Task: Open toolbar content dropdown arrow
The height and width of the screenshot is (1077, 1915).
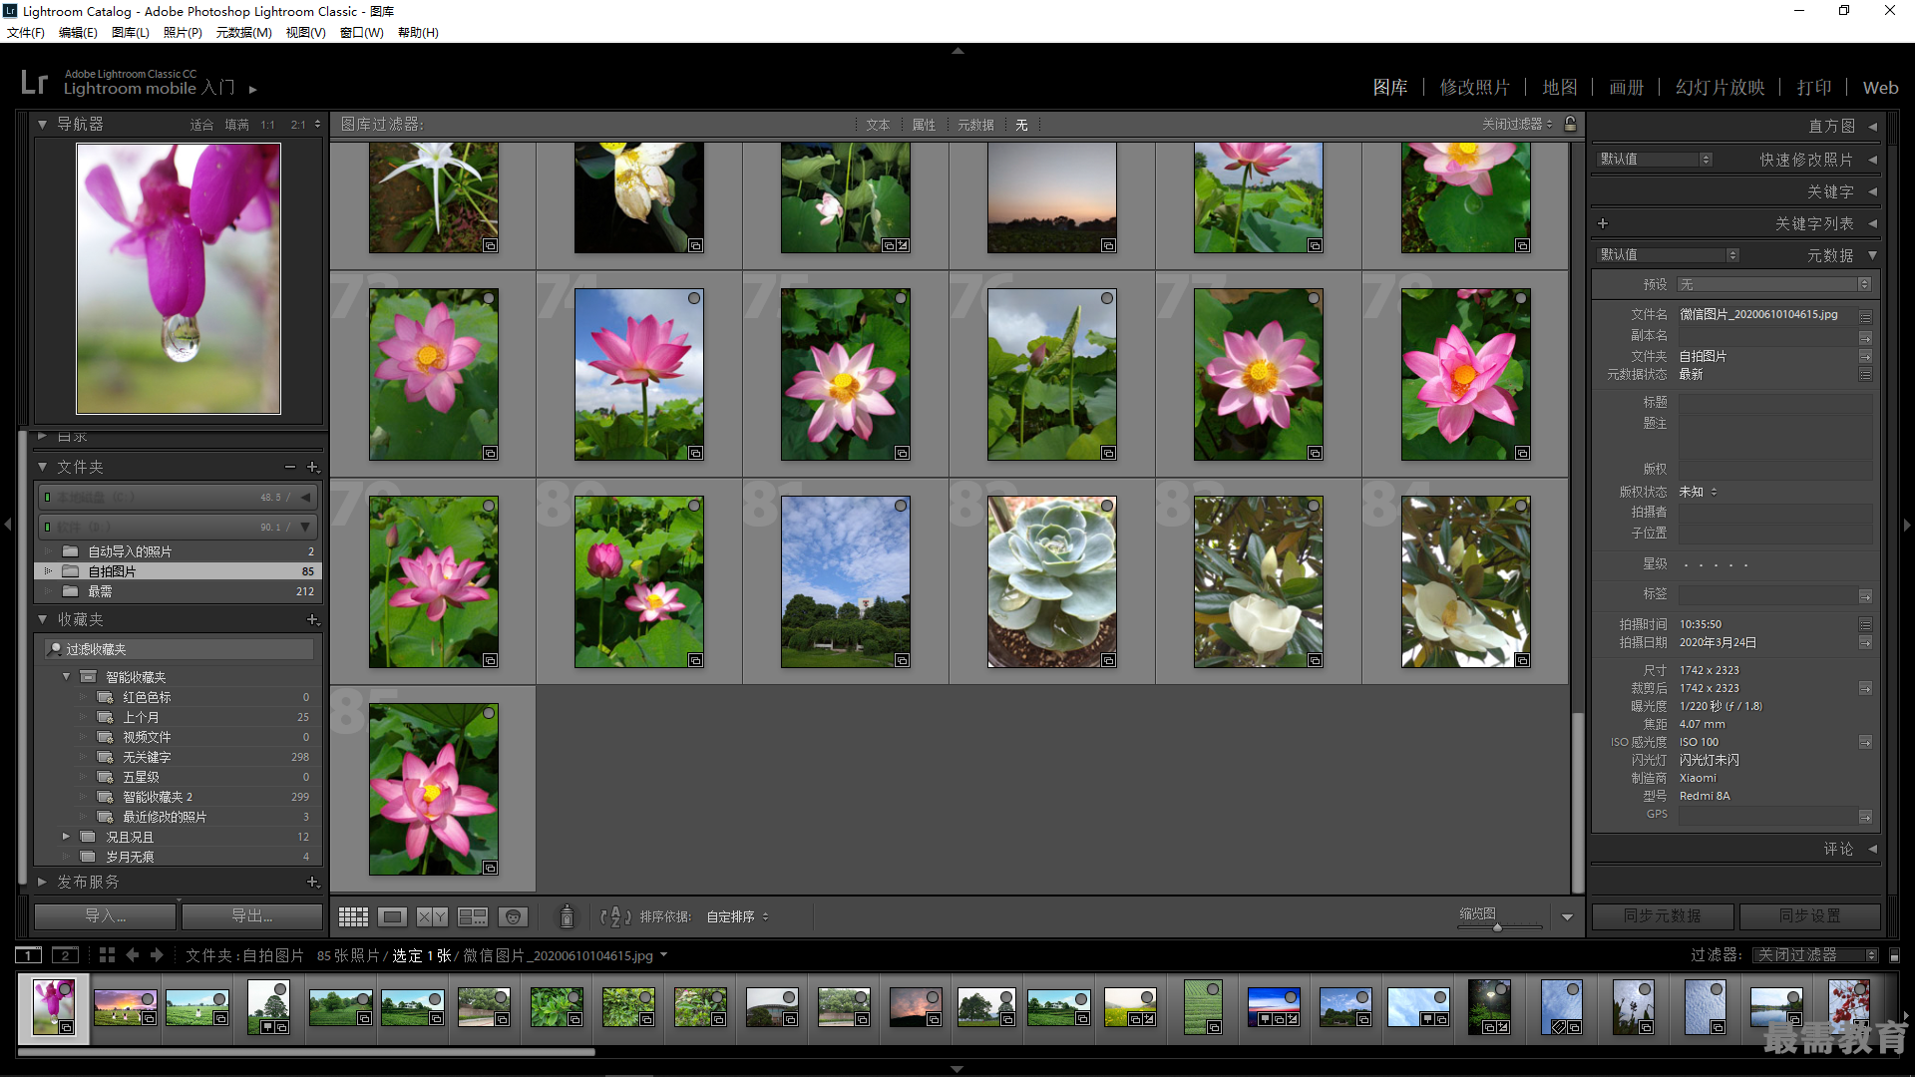Action: tap(1567, 917)
